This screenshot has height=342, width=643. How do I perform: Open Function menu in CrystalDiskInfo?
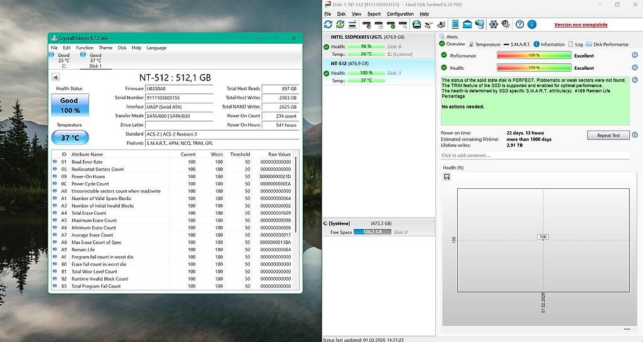coord(85,48)
